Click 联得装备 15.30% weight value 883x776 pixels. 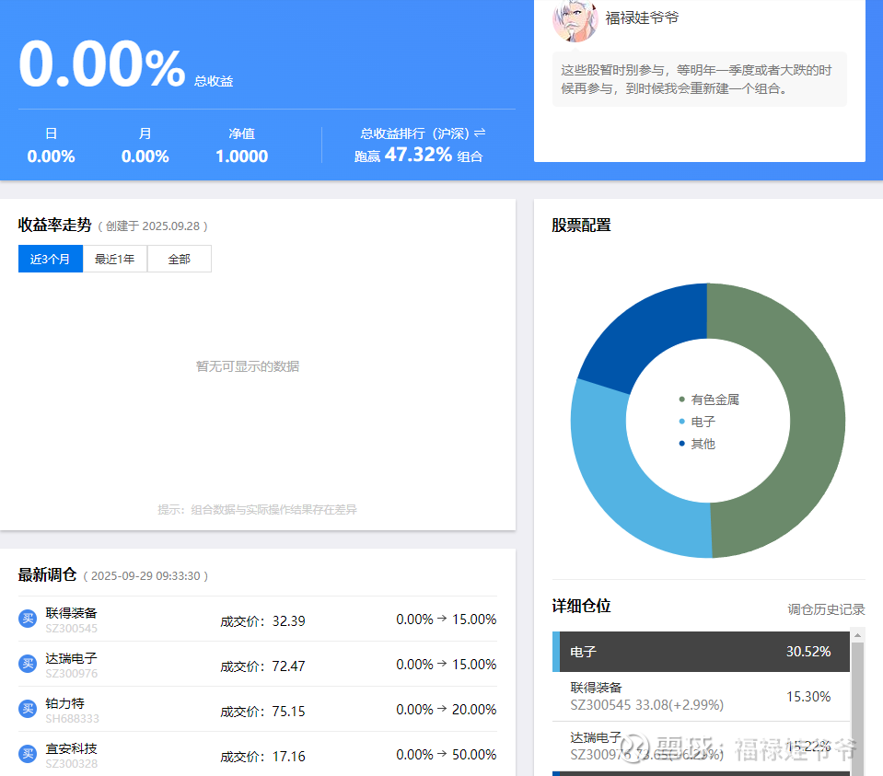tap(808, 697)
